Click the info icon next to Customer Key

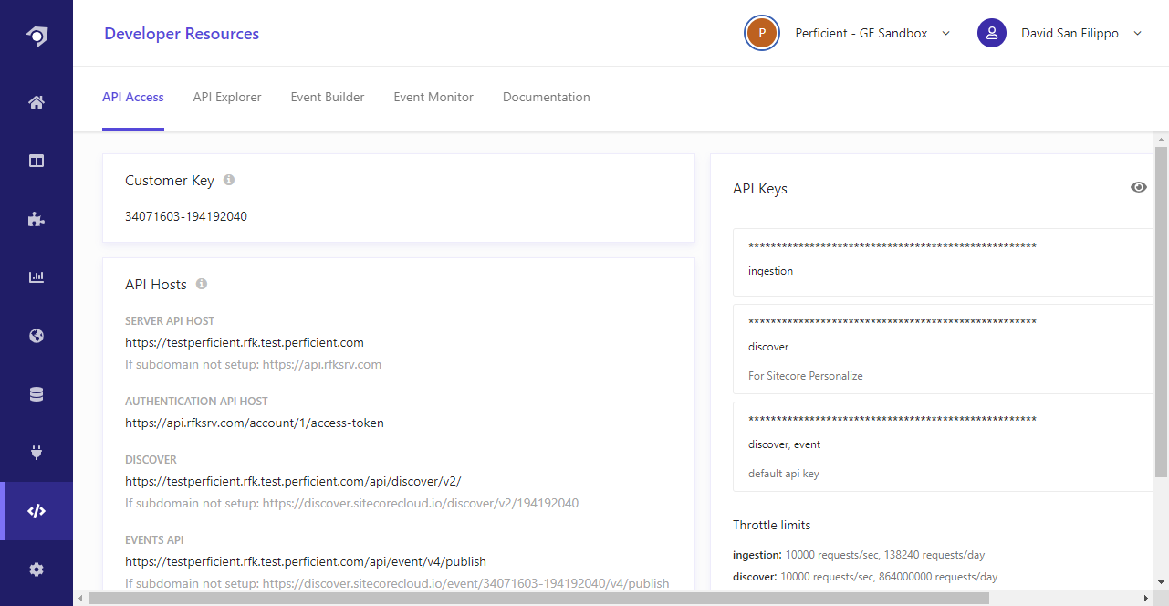227,180
